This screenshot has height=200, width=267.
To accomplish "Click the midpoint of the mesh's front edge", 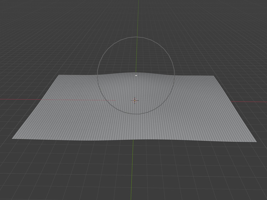I will (134, 139).
